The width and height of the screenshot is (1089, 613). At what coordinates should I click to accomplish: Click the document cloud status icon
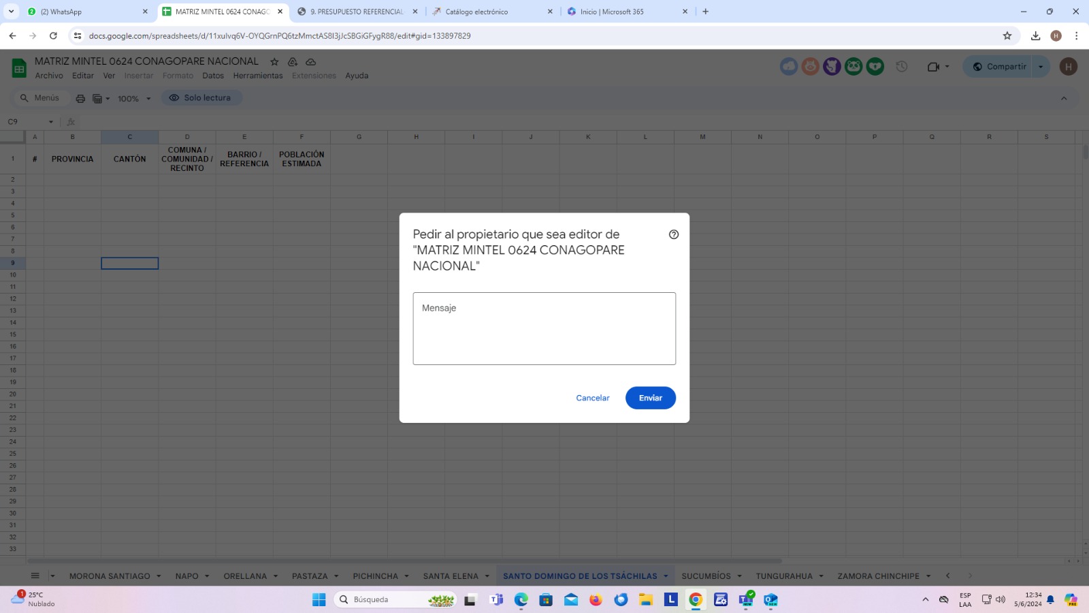310,62
